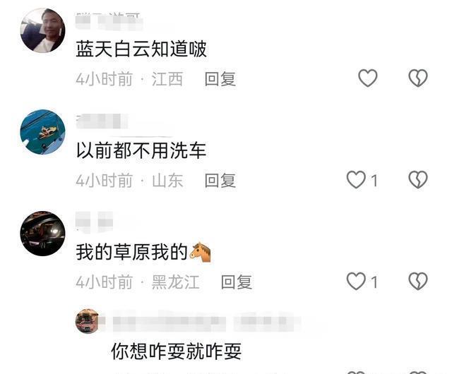Dislike the 蓝天白云知道啵 comment

418,78
